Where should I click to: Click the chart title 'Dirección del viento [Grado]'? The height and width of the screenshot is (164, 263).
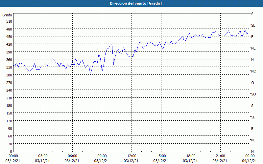(x=136, y=3)
